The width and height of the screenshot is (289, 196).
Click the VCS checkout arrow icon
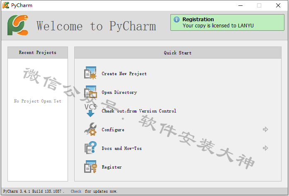(x=90, y=110)
